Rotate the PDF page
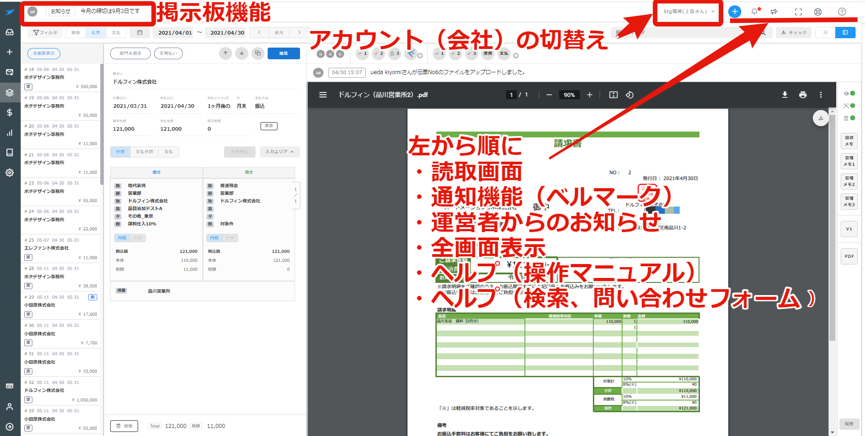The image size is (865, 436). click(x=630, y=95)
